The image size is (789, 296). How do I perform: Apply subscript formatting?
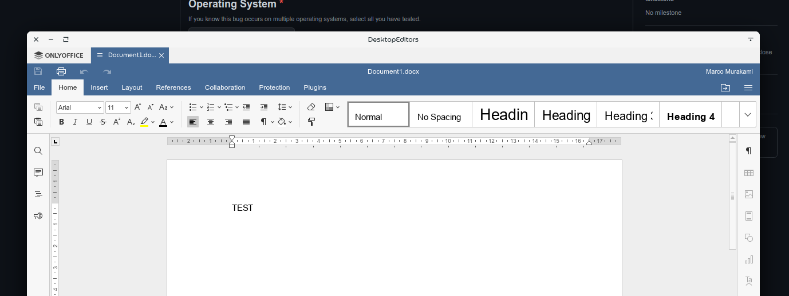[131, 122]
